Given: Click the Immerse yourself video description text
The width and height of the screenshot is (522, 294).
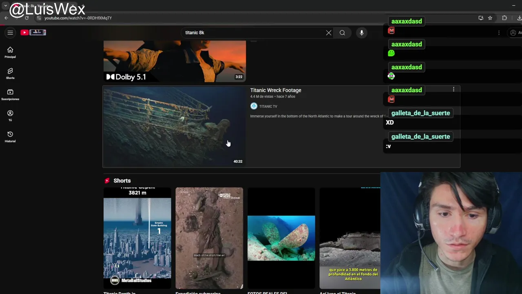Looking at the screenshot, I should (319, 116).
